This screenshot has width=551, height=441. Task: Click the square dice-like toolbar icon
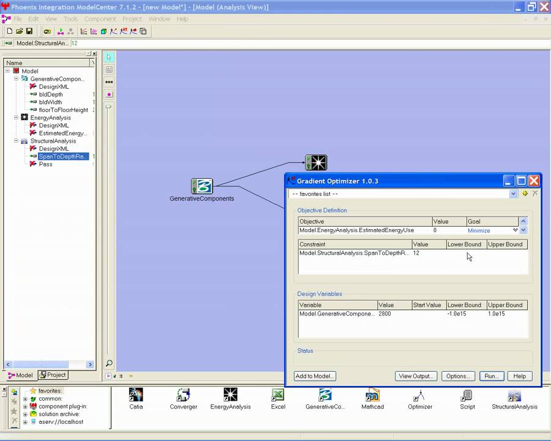click(143, 32)
